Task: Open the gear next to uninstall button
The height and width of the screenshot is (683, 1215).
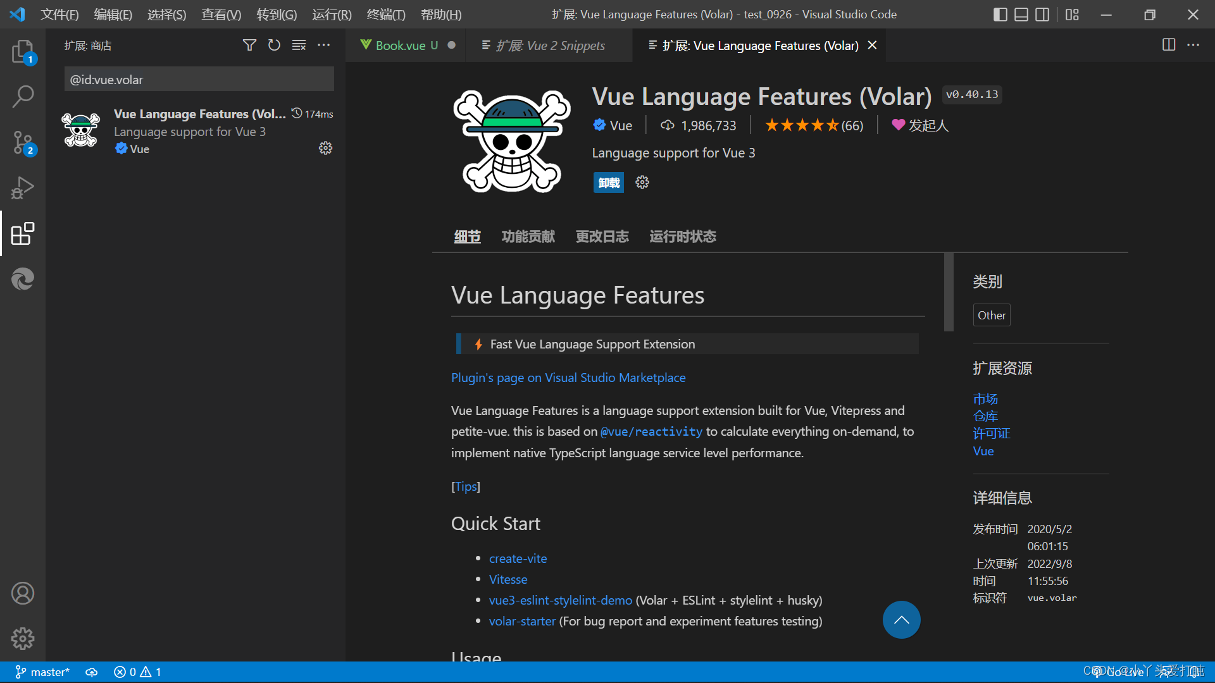Action: (x=642, y=182)
